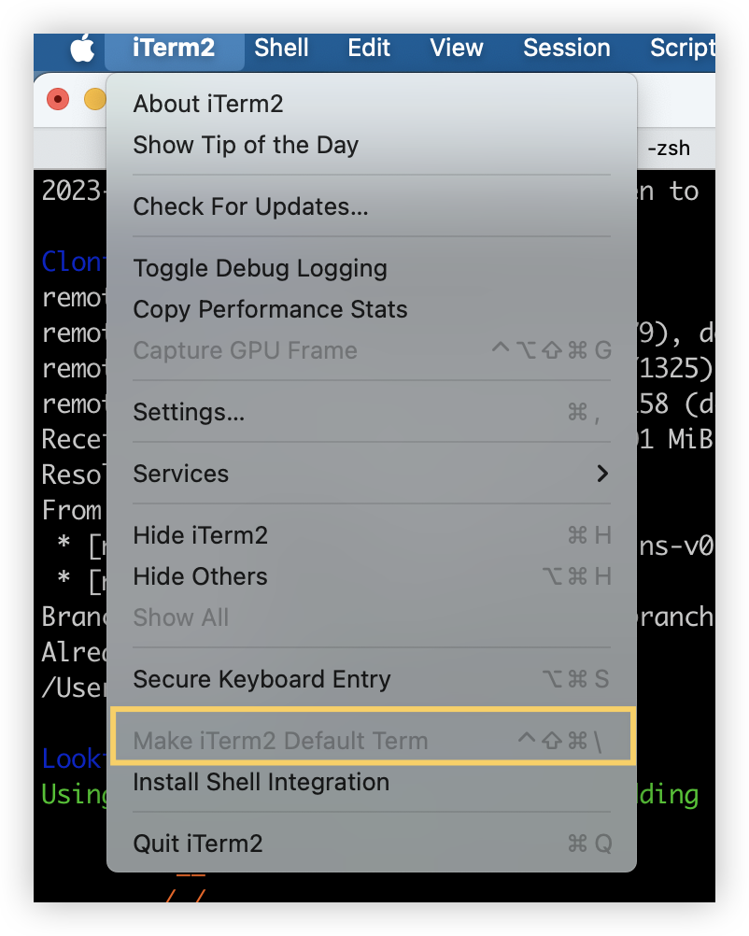Viewport: 749px width, 936px height.
Task: Hide iTerm2 application
Action: [x=200, y=535]
